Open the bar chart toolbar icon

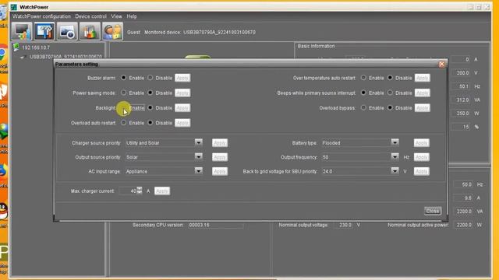click(x=90, y=31)
